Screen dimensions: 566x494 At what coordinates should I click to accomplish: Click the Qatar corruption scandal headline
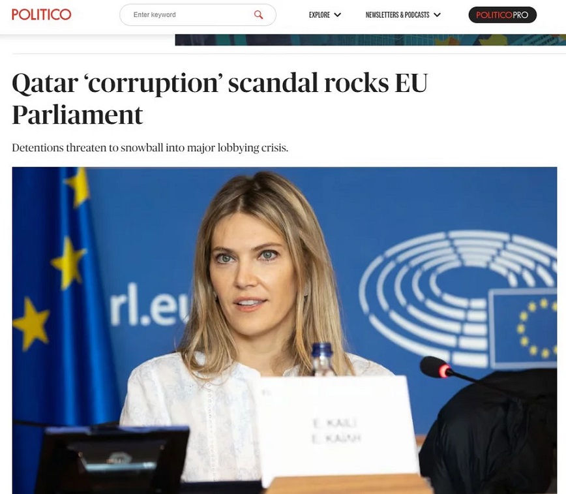220,99
